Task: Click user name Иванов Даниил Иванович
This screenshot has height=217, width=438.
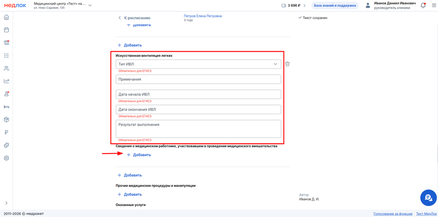Action: pyautogui.click(x=395, y=3)
